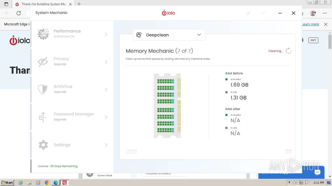Click the AntiVirus Upgrade label

[60, 92]
